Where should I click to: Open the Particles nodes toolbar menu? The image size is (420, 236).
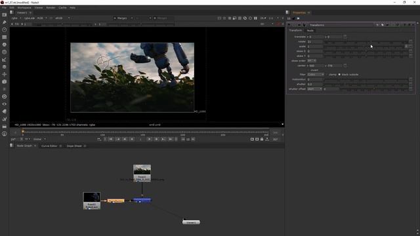tap(5, 89)
